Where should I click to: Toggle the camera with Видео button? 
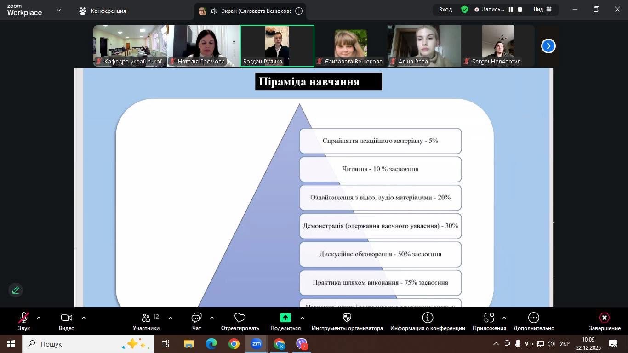pos(67,318)
